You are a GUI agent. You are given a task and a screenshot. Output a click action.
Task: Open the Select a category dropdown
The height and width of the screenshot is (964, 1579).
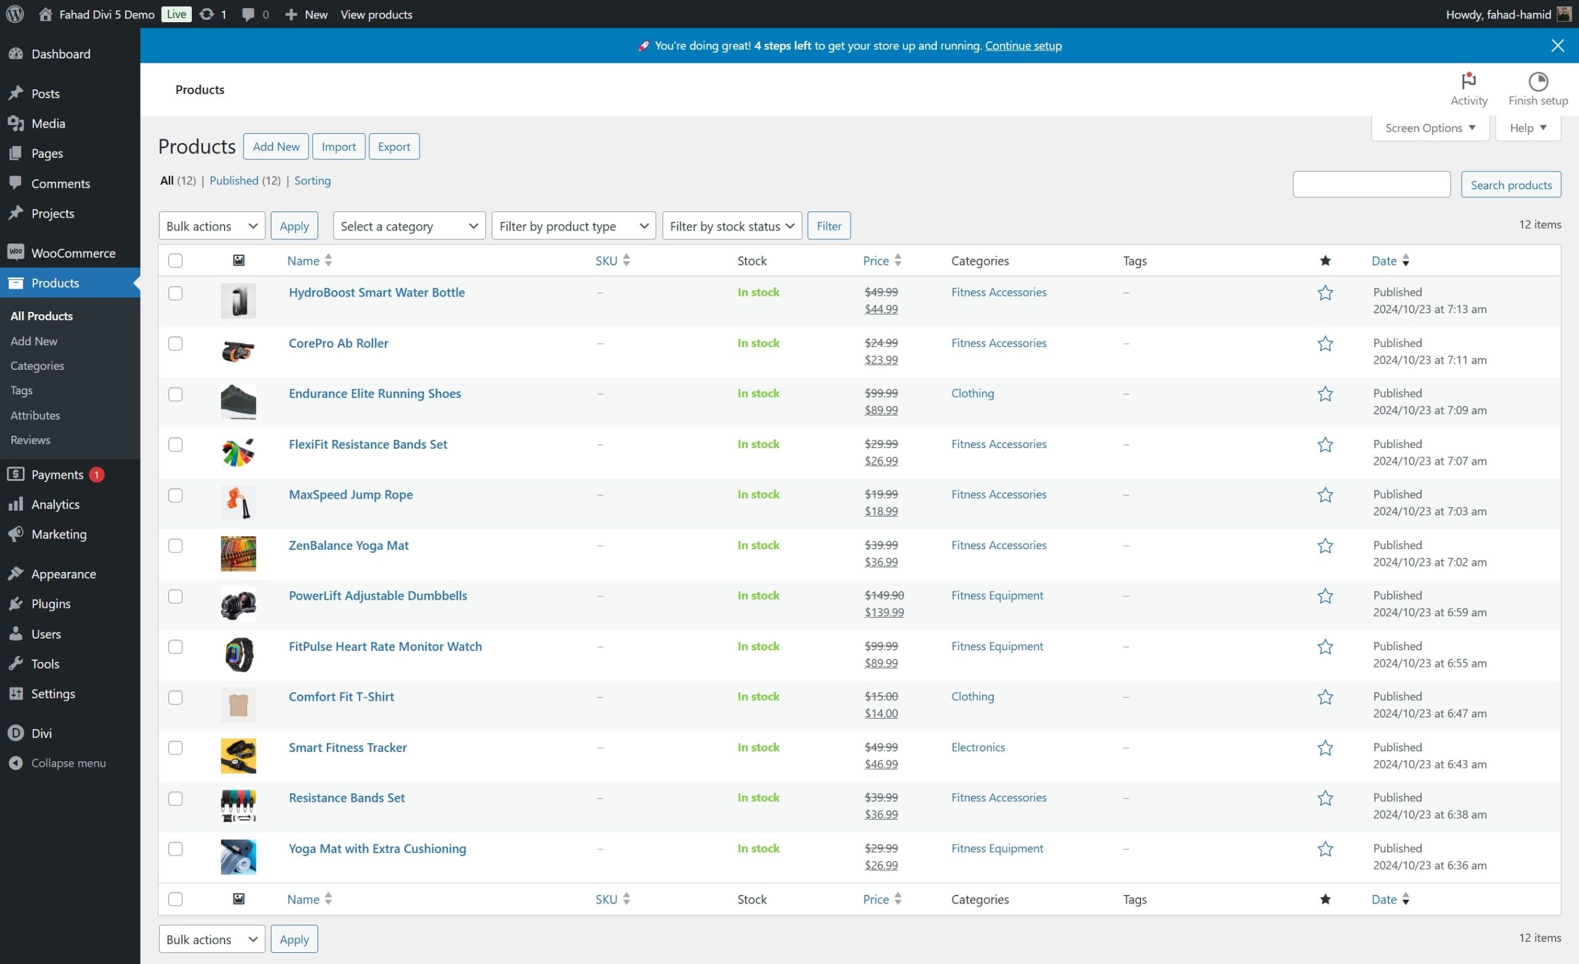[x=409, y=226]
